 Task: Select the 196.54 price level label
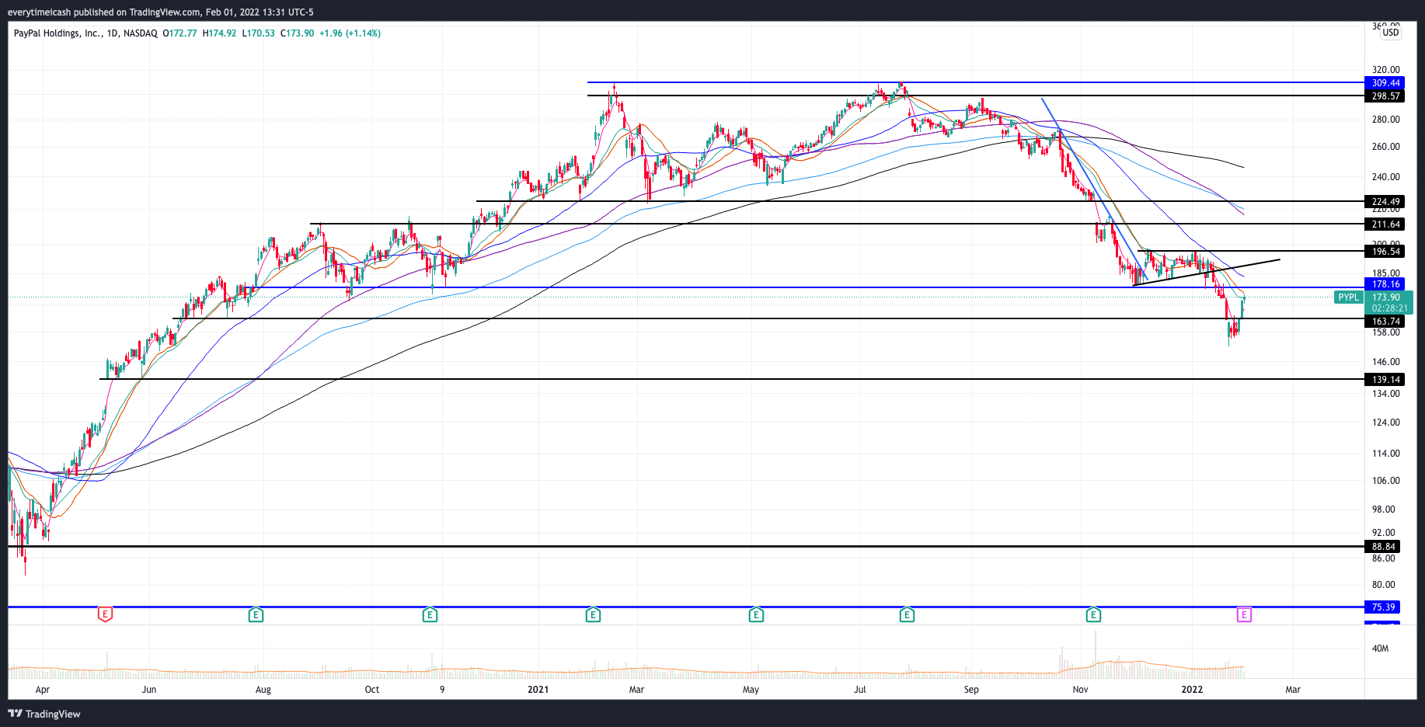click(x=1385, y=252)
